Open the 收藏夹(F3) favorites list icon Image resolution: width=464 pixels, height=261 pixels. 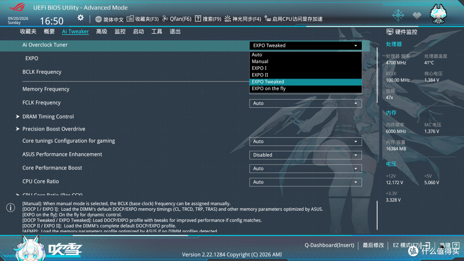130,18
